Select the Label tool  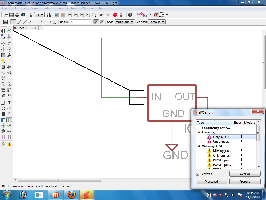pyautogui.click(x=9, y=126)
